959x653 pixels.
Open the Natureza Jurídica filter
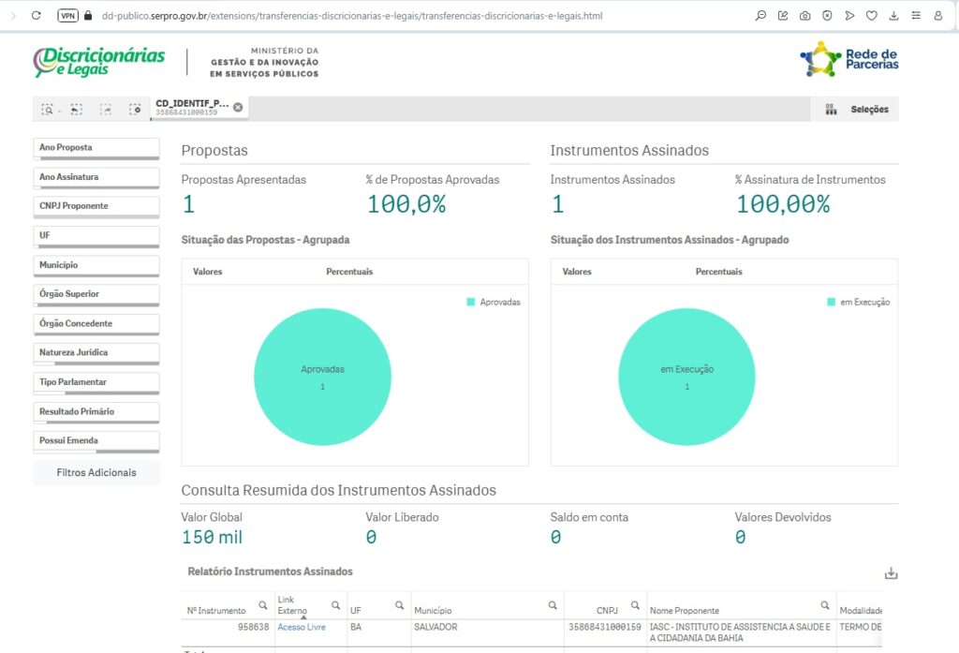pos(96,353)
